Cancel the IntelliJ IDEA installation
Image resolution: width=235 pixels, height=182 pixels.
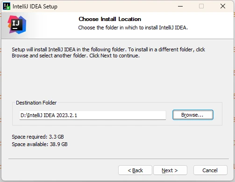210,170
